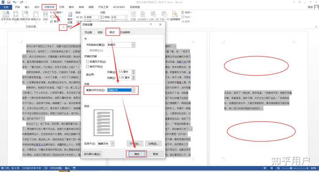Click the 60% zoom level

coord(314,168)
